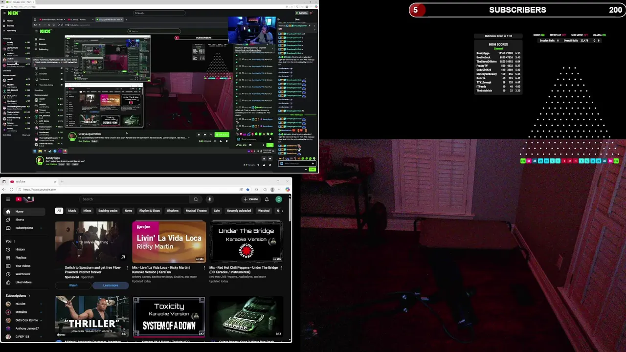The image size is (626, 352).
Task: Open options menu for Spectrum sponsored ad
Action: click(127, 267)
